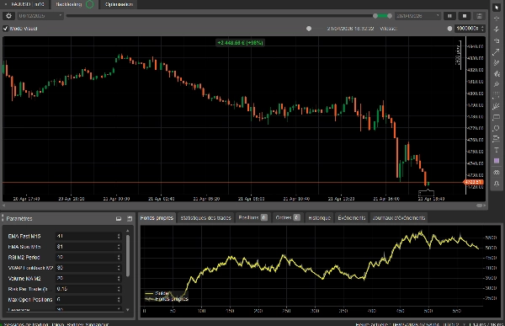Select the crosshair tool in right toolbar
This screenshot has height=326, width=505.
(497, 18)
